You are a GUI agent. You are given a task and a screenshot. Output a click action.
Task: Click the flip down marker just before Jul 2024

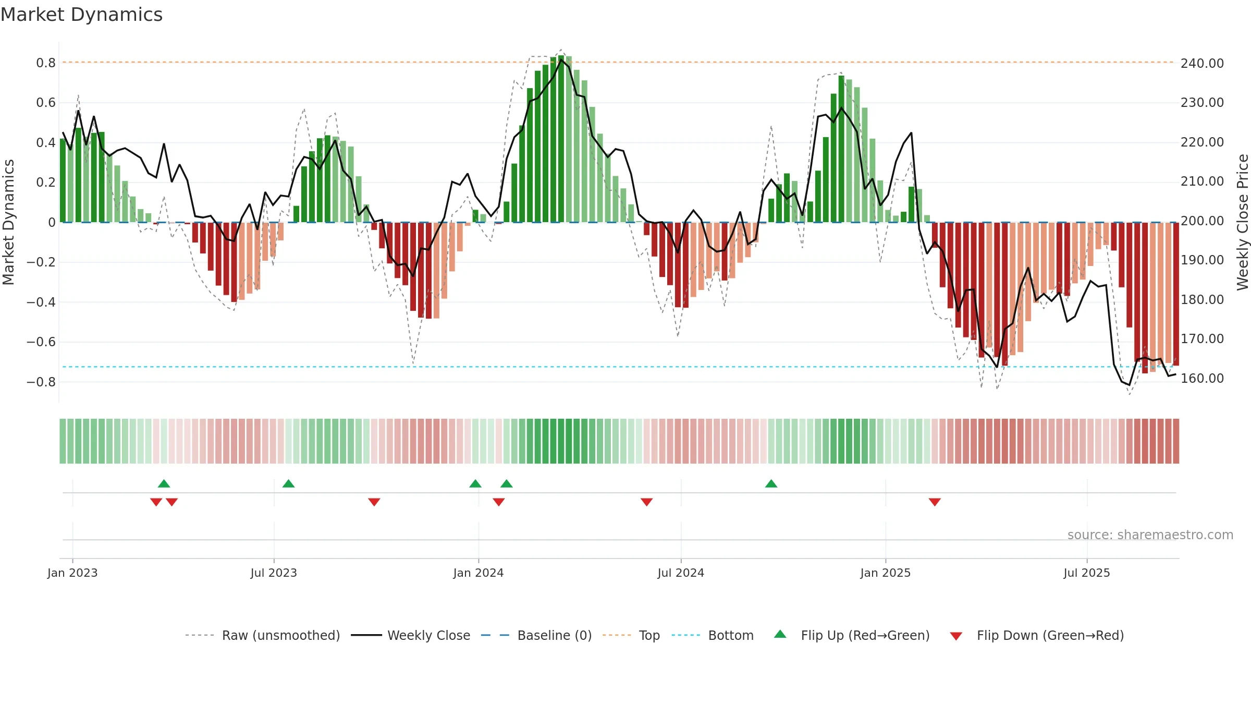point(647,502)
